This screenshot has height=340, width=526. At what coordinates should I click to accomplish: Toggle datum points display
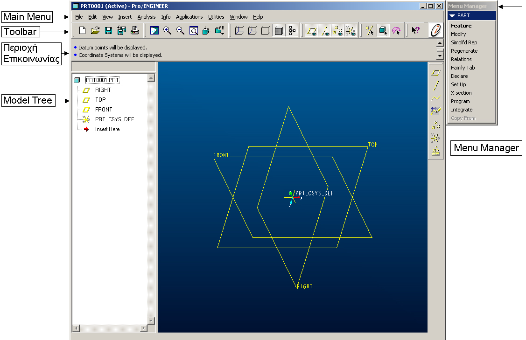coord(338,30)
